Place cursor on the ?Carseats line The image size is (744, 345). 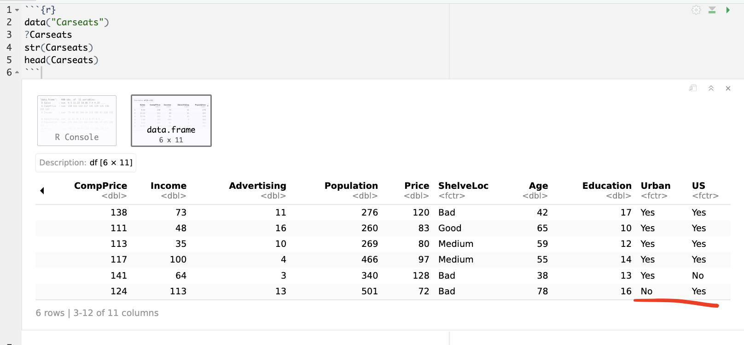48,35
